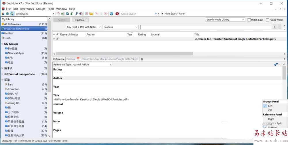
Task: Open the Search Whole Library dropdown
Action: (226, 19)
